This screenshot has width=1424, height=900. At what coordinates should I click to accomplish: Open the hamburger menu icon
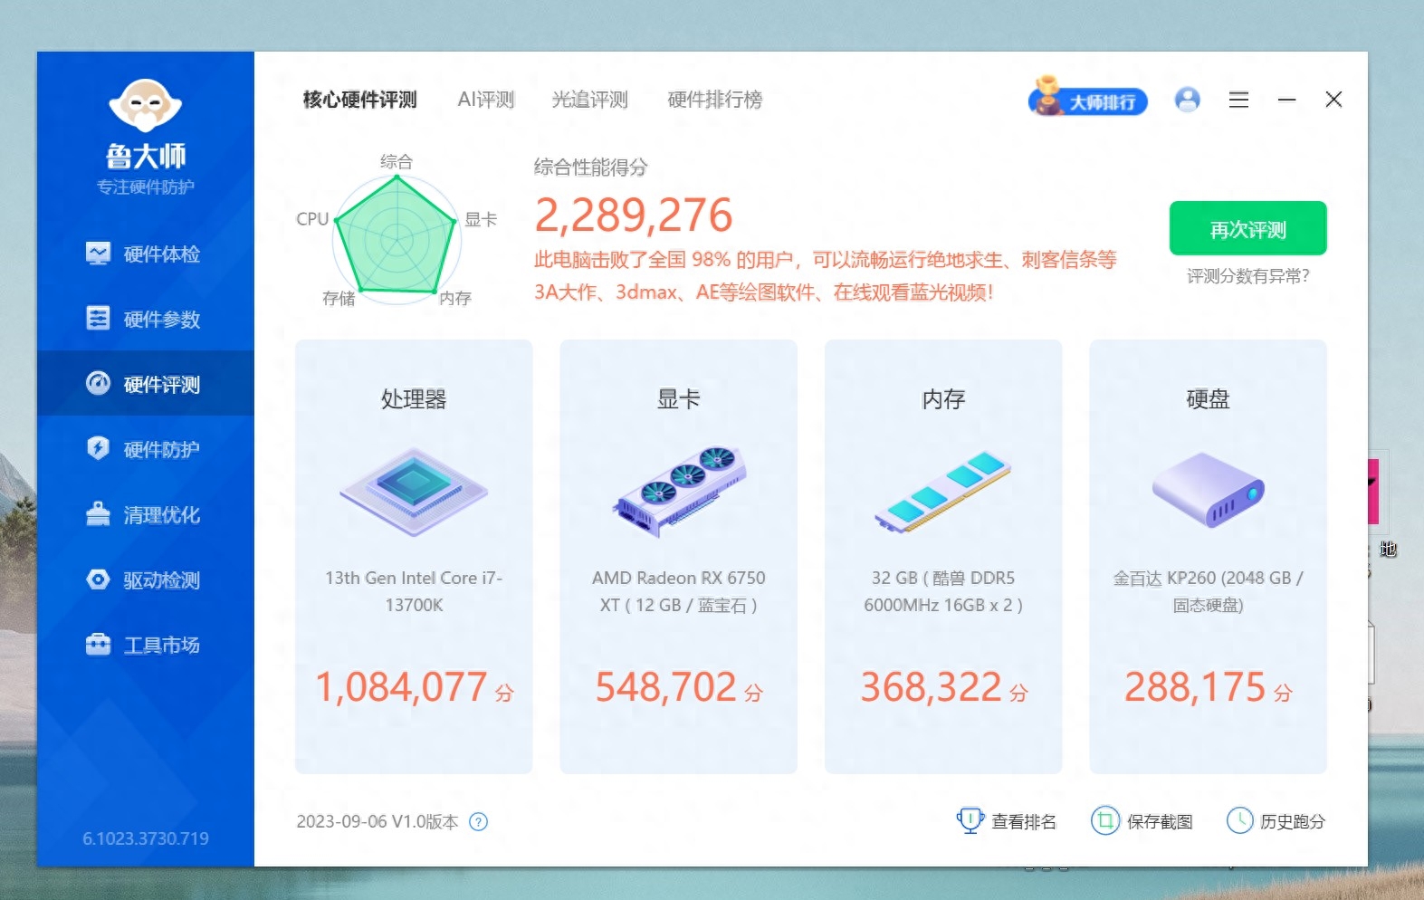1238,100
